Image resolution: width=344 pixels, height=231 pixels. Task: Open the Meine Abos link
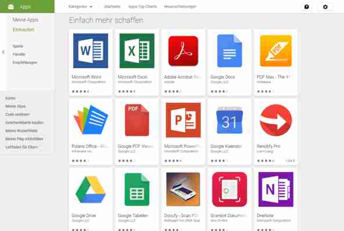(x=16, y=106)
